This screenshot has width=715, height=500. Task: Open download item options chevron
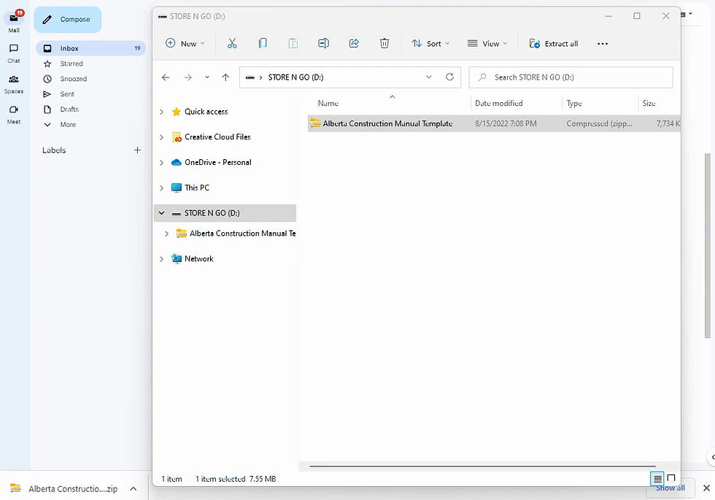tap(133, 488)
